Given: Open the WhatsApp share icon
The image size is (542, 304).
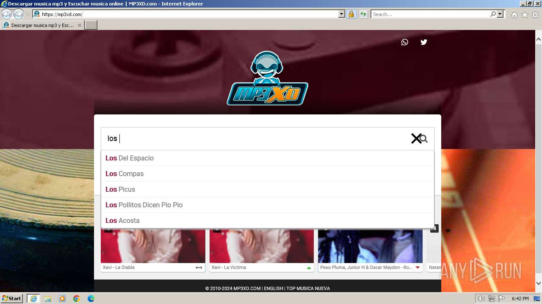Looking at the screenshot, I should click(x=405, y=42).
